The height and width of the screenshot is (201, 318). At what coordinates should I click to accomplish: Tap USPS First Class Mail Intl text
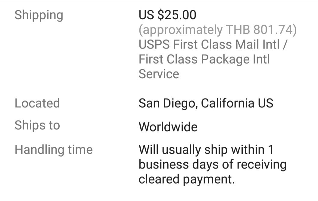pos(209,44)
